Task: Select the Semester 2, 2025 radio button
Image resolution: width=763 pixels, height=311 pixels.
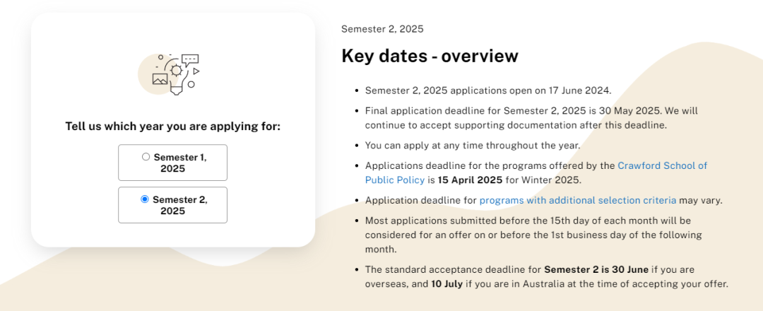Action: coord(145,199)
